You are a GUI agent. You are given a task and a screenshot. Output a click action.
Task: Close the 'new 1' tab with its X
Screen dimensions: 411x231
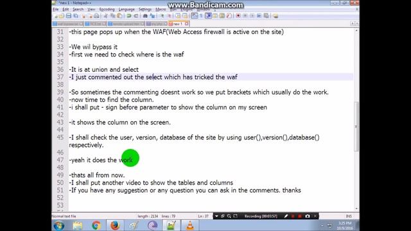tap(186, 24)
